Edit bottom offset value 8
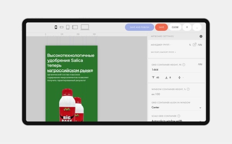This screenshot has width=232, height=144. pyautogui.click(x=170, y=77)
